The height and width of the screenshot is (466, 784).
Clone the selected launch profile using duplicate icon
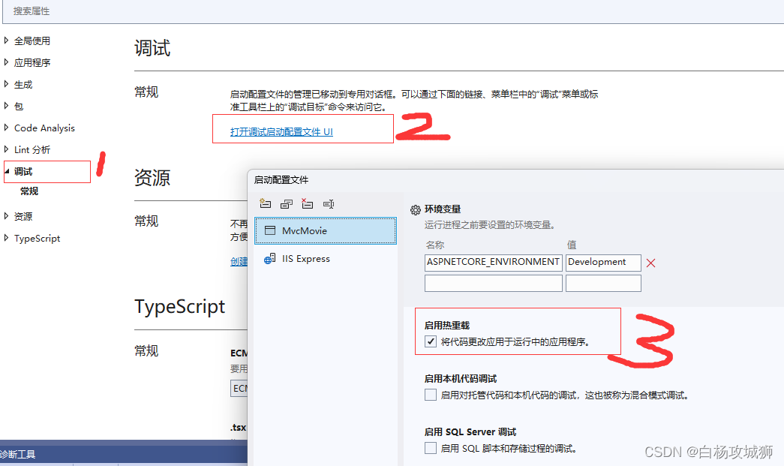(x=287, y=203)
